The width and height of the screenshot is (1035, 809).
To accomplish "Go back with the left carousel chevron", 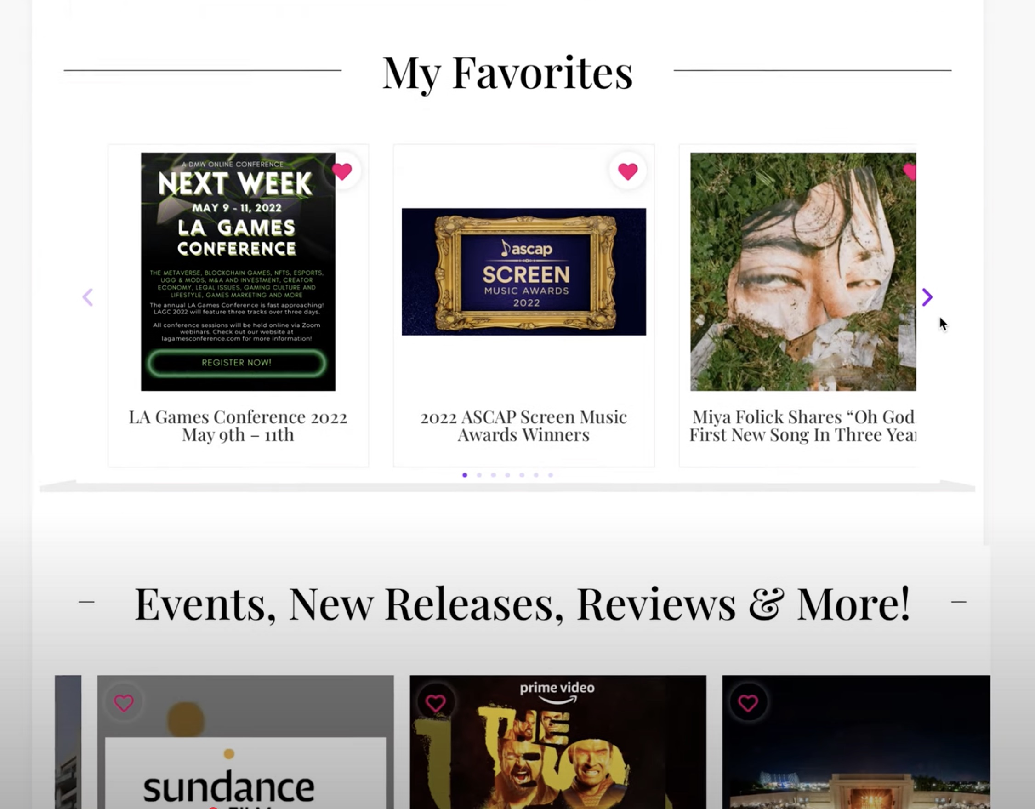I will point(88,297).
